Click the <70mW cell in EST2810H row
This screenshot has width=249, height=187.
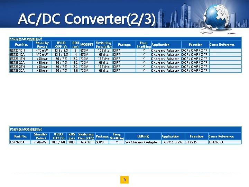[x=42, y=51]
